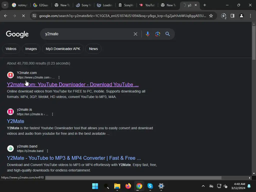Click the y2mate.is favicon
This screenshot has height=192, width=256.
[x=10, y=112]
